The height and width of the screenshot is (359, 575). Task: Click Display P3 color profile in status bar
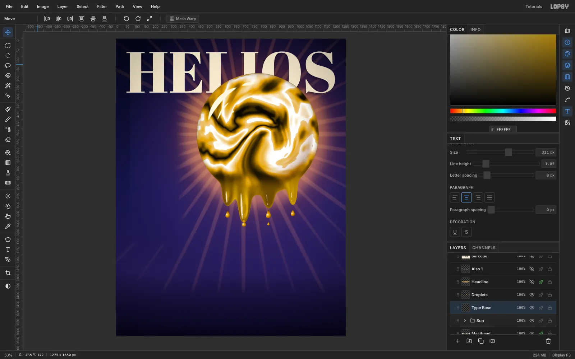(x=561, y=355)
